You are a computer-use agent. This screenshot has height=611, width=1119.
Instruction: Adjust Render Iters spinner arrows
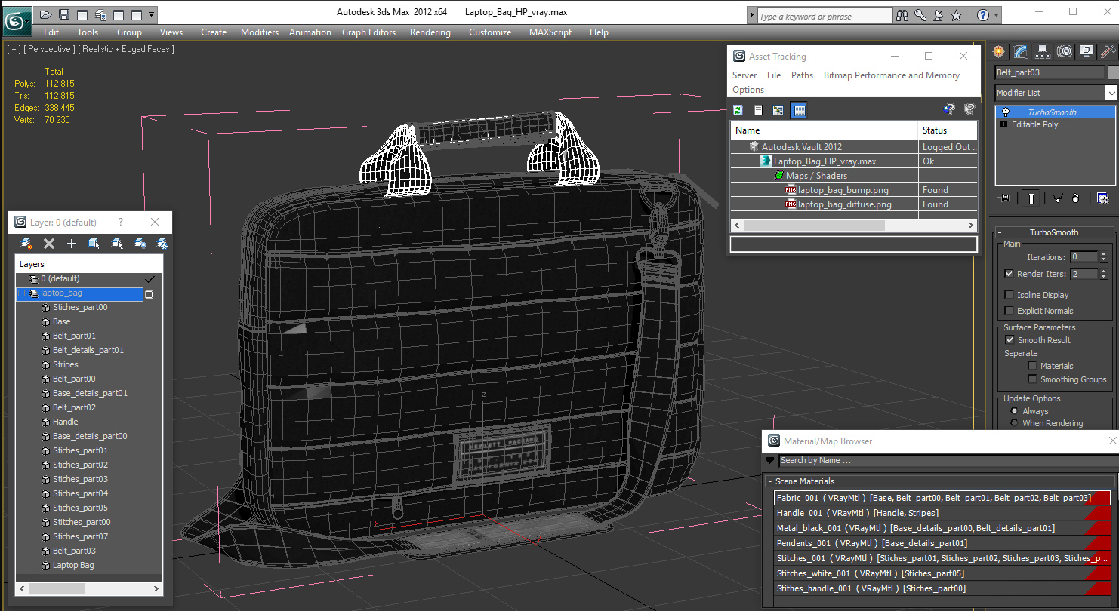[1103, 274]
